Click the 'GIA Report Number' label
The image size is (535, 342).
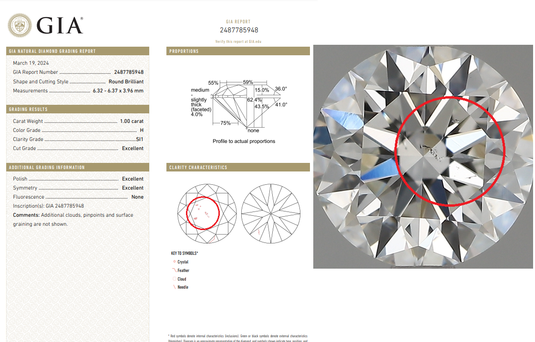pyautogui.click(x=35, y=72)
